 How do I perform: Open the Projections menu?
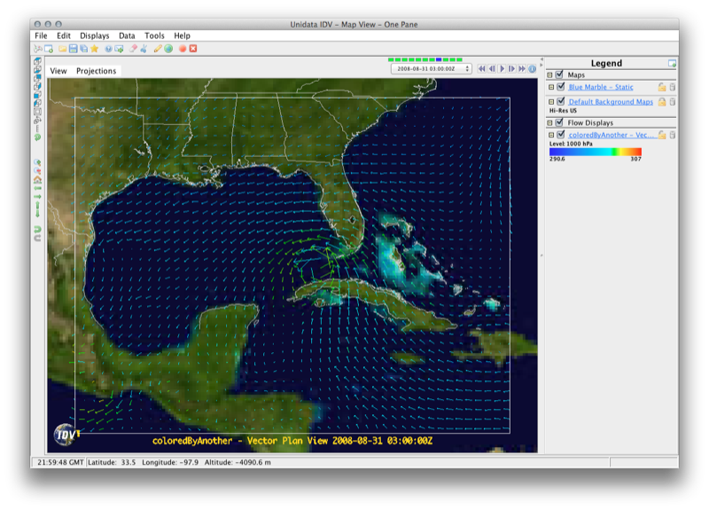tap(96, 71)
